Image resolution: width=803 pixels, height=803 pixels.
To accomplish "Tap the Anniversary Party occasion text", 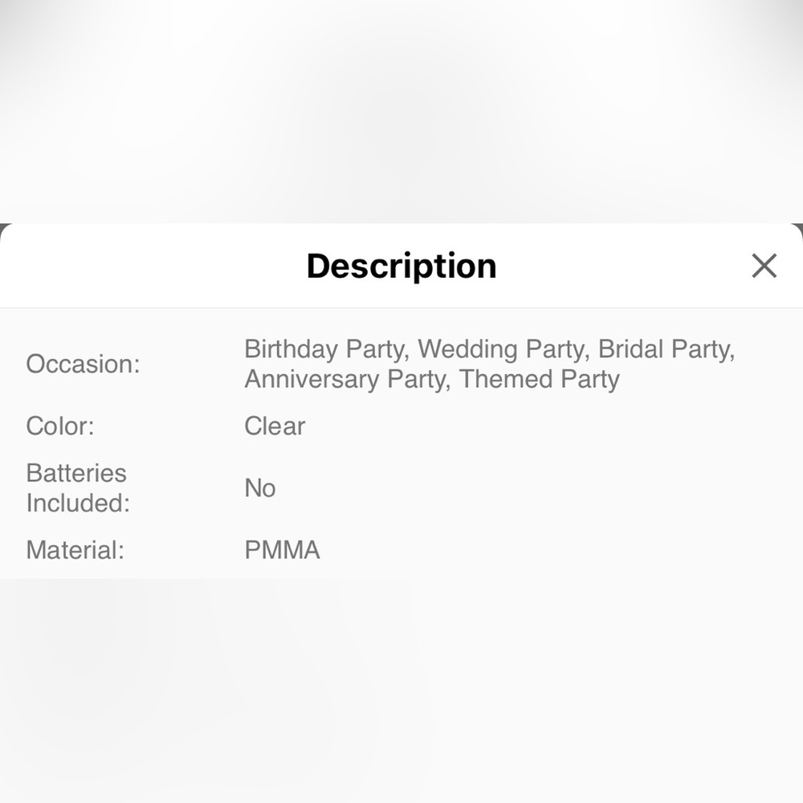I will [x=348, y=380].
